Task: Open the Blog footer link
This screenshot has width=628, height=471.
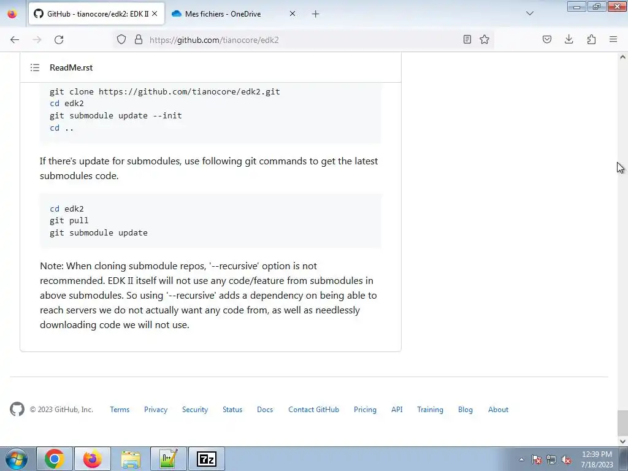Action: (x=465, y=410)
